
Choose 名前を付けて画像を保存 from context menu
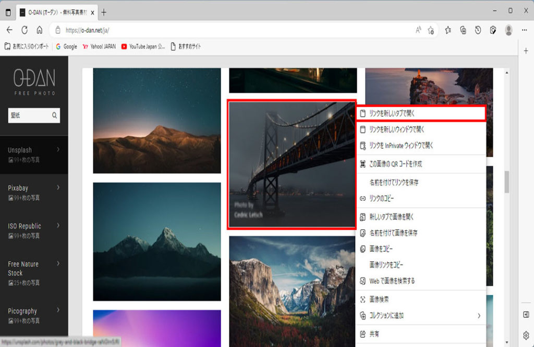click(393, 233)
